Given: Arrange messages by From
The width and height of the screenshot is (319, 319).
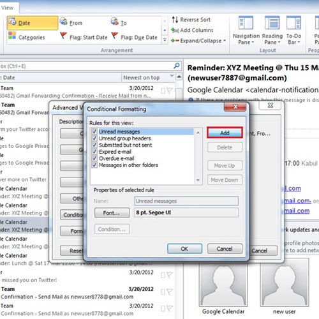Looking at the screenshot, I should click(x=71, y=22).
